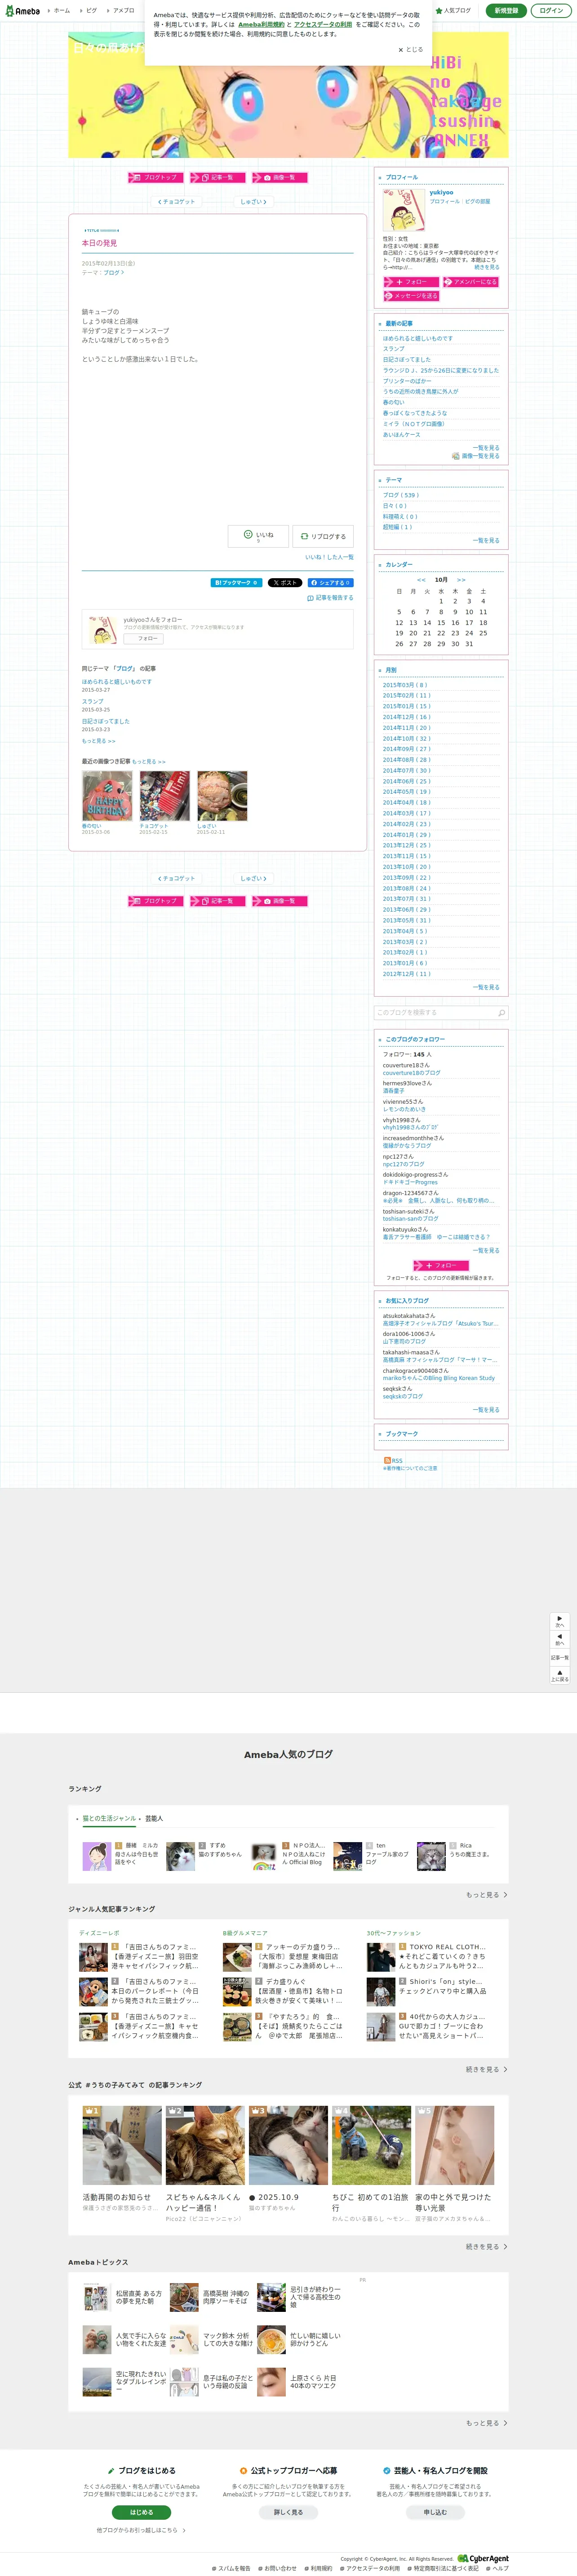The image size is (577, 2576).
Task: Open the 画像一覧を見る link under 最新の記事
Action: pyautogui.click(x=476, y=456)
